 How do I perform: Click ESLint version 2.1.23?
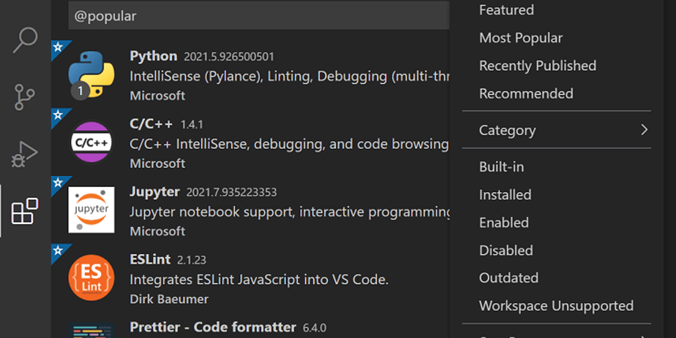192,260
